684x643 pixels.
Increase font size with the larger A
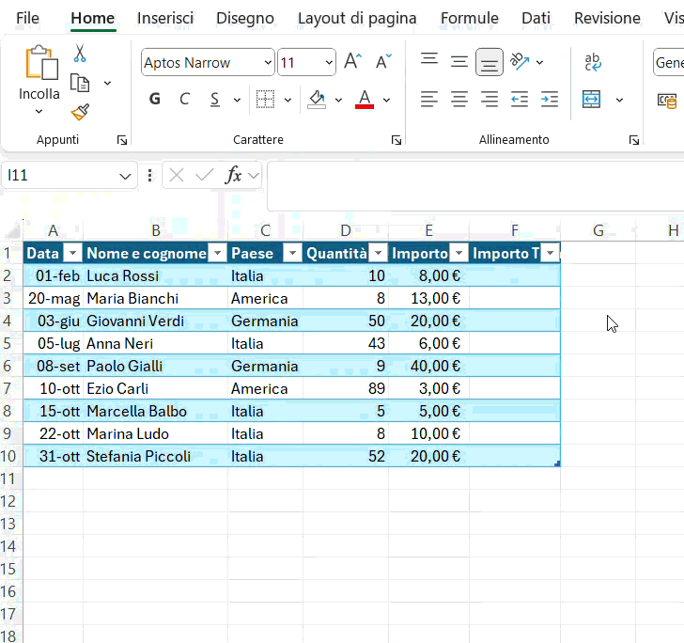click(x=352, y=62)
